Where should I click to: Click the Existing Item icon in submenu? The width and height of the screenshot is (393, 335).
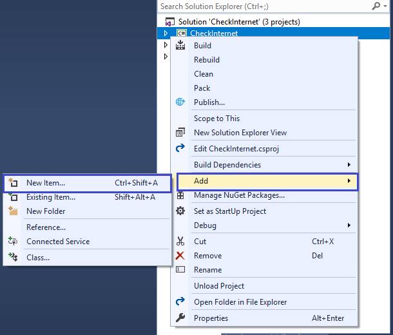click(x=13, y=197)
